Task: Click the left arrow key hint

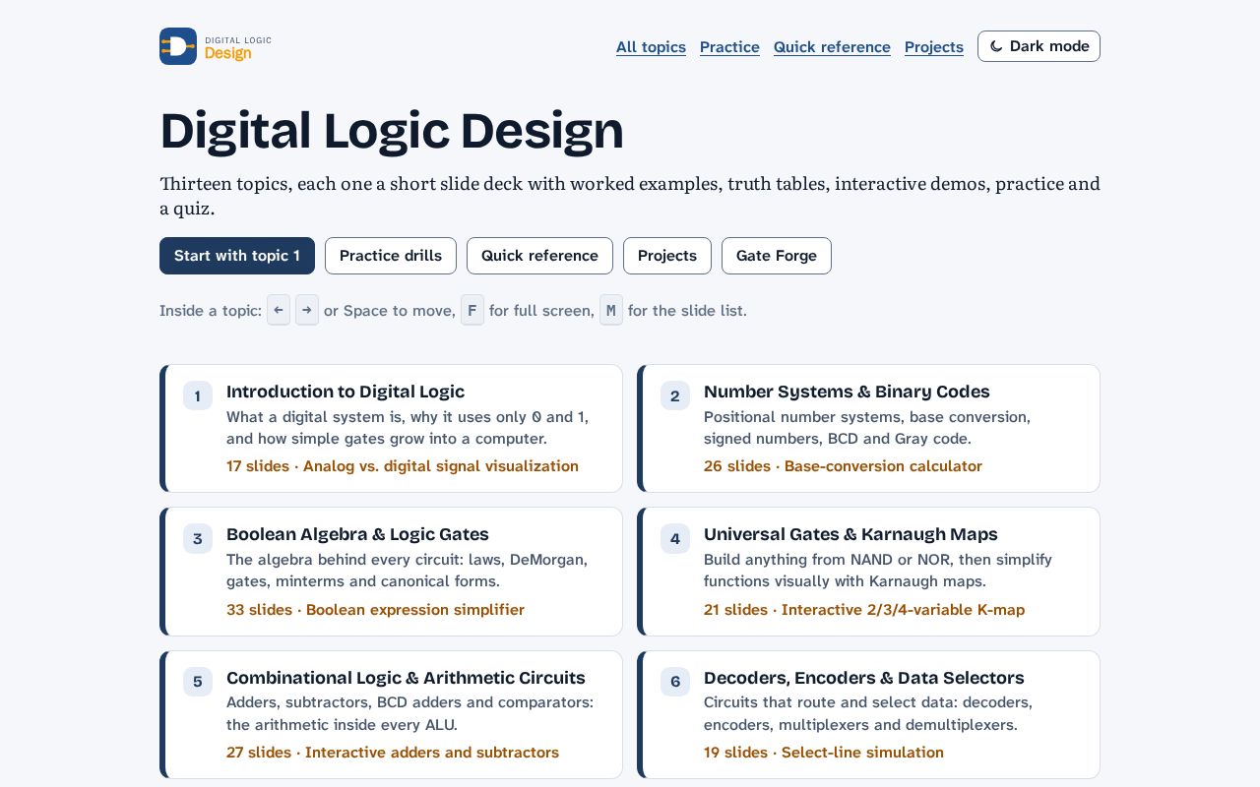Action: point(279,310)
